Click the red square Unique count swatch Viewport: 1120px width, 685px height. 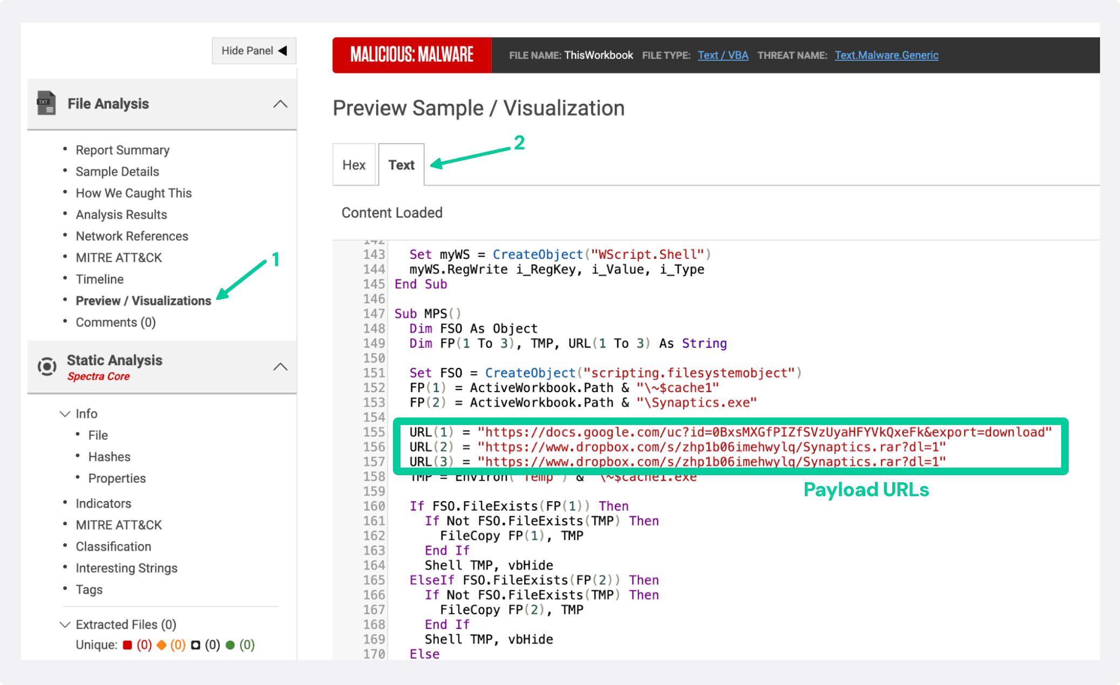[x=127, y=645]
